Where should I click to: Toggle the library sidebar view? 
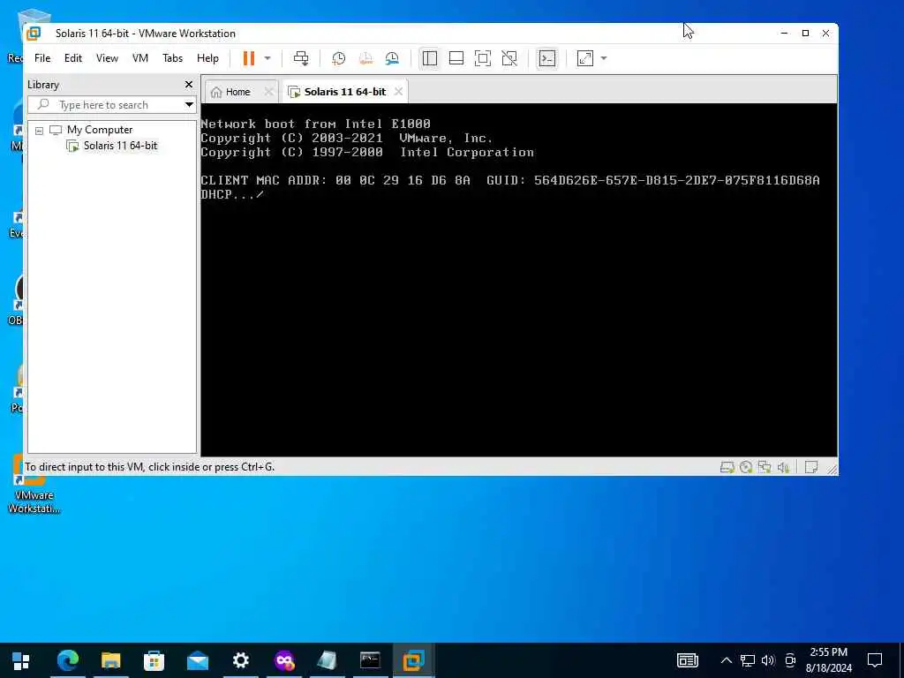(x=430, y=58)
